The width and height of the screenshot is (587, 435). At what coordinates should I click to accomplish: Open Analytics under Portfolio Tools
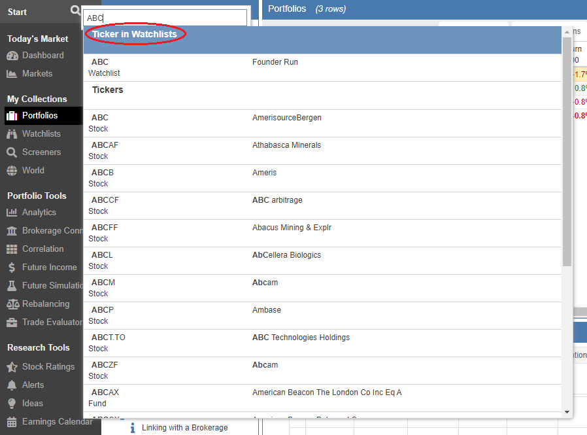(x=39, y=213)
